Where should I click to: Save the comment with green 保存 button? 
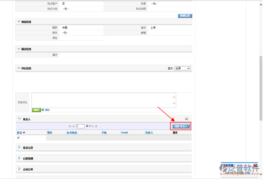tap(36, 110)
